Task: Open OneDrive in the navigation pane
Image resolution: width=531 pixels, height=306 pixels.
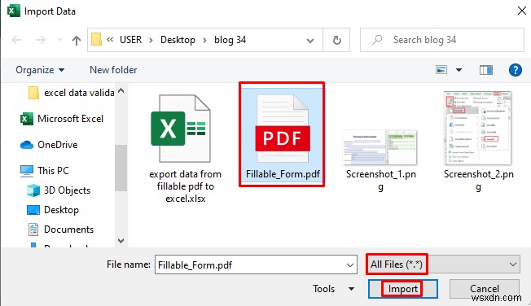Action: tap(49, 145)
